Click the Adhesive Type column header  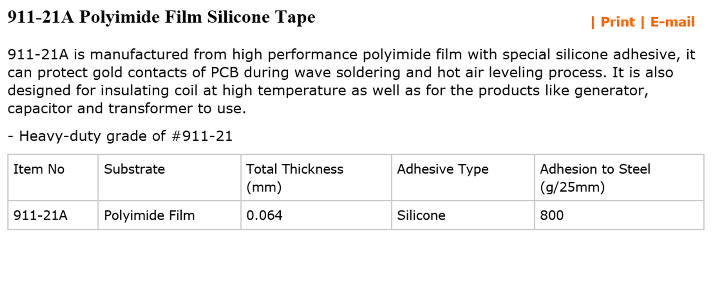[443, 169]
